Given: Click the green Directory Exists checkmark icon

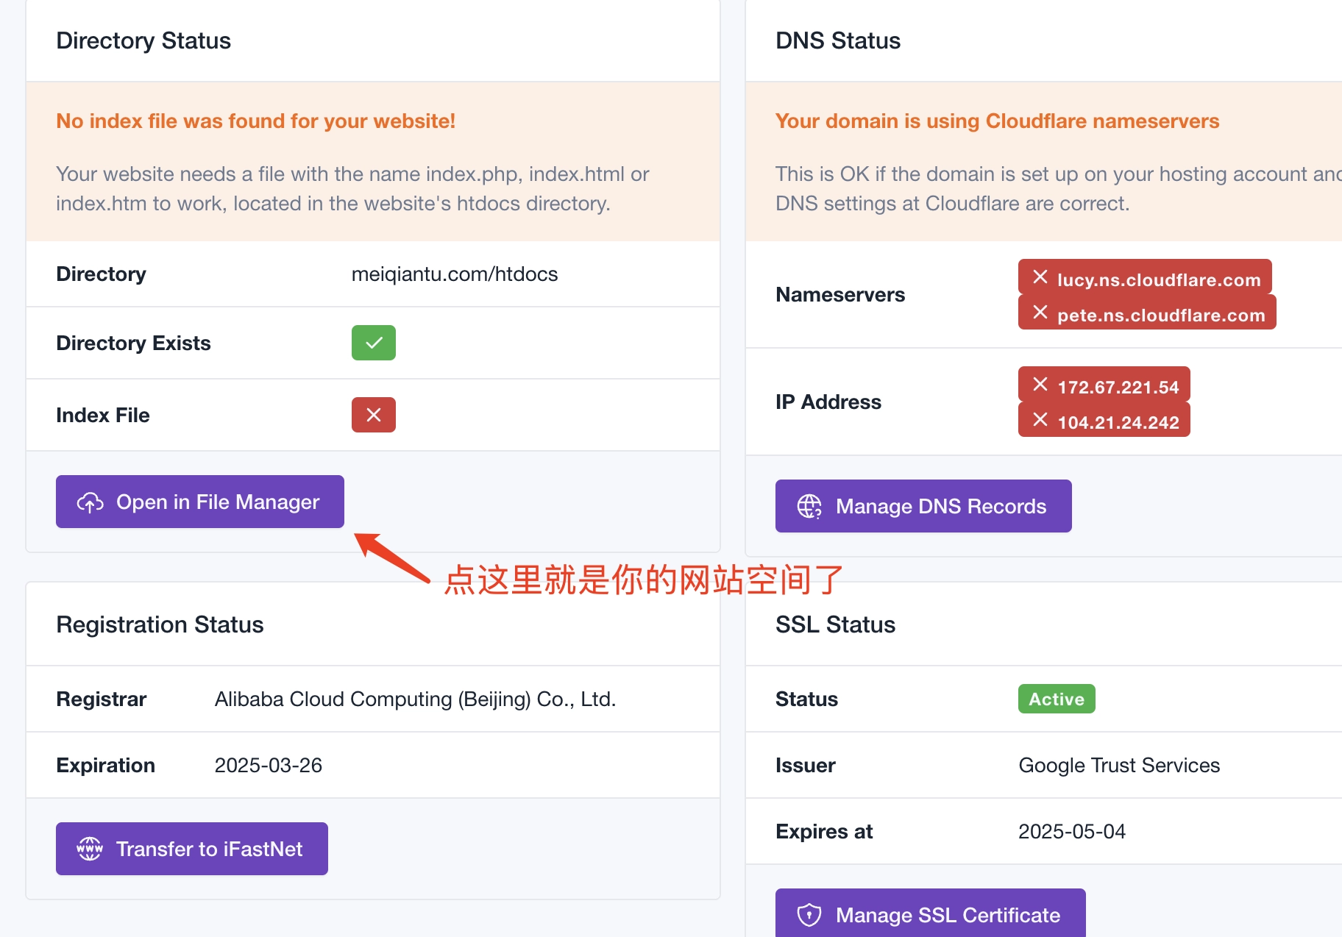Looking at the screenshot, I should 374,343.
